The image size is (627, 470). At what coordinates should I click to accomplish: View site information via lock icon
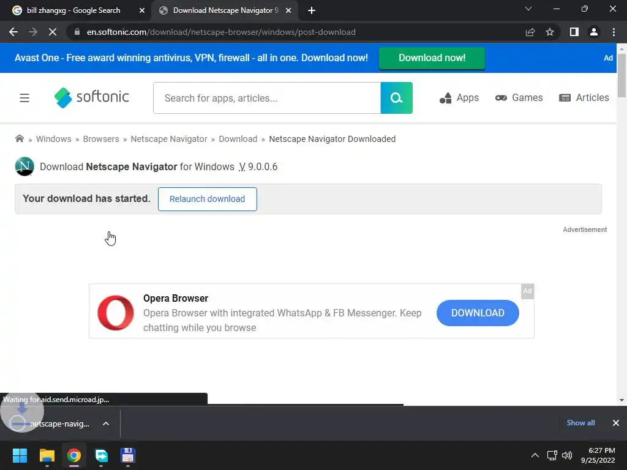pyautogui.click(x=77, y=32)
